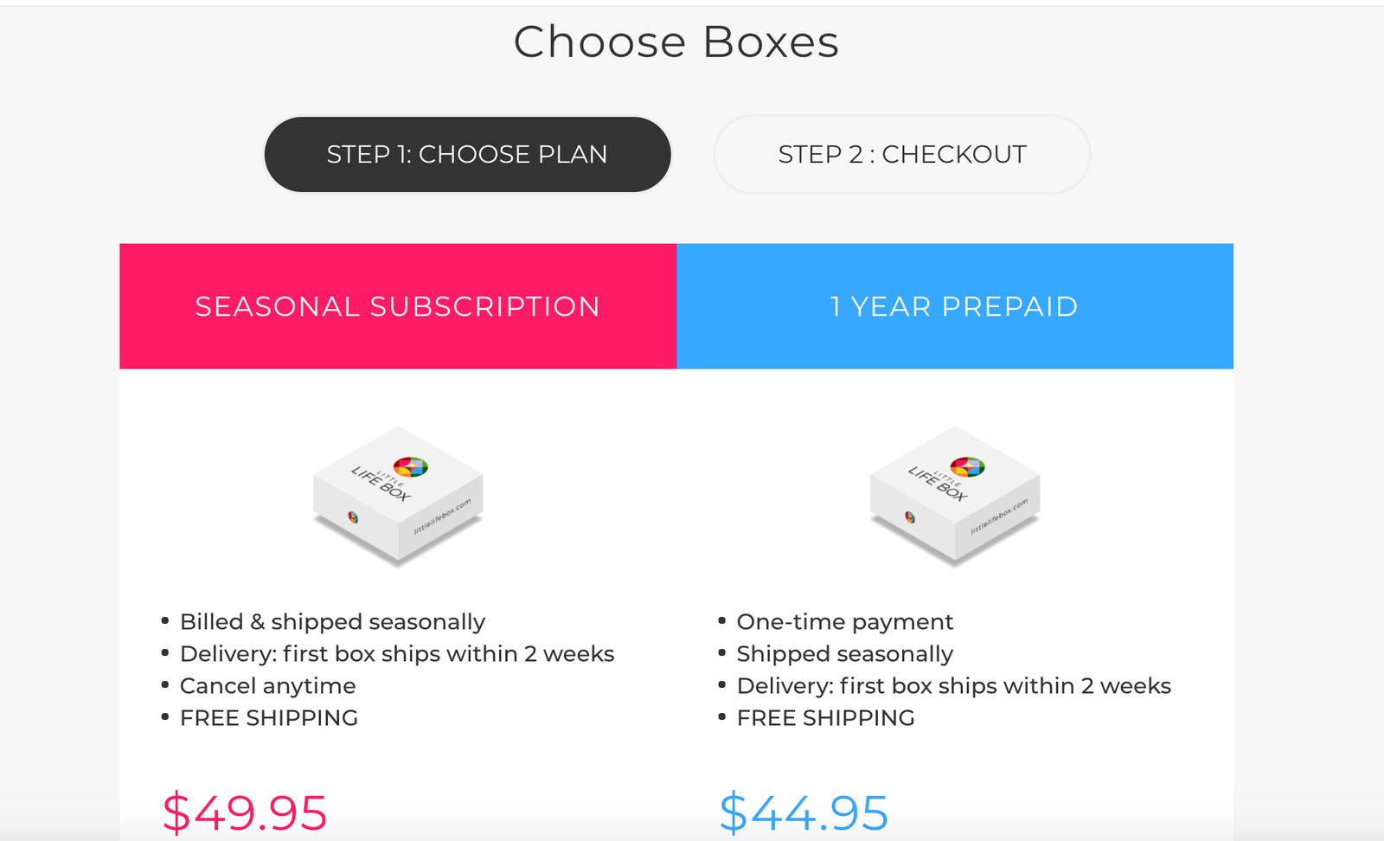Click the colorful logo on the seasonal box

coord(411,467)
